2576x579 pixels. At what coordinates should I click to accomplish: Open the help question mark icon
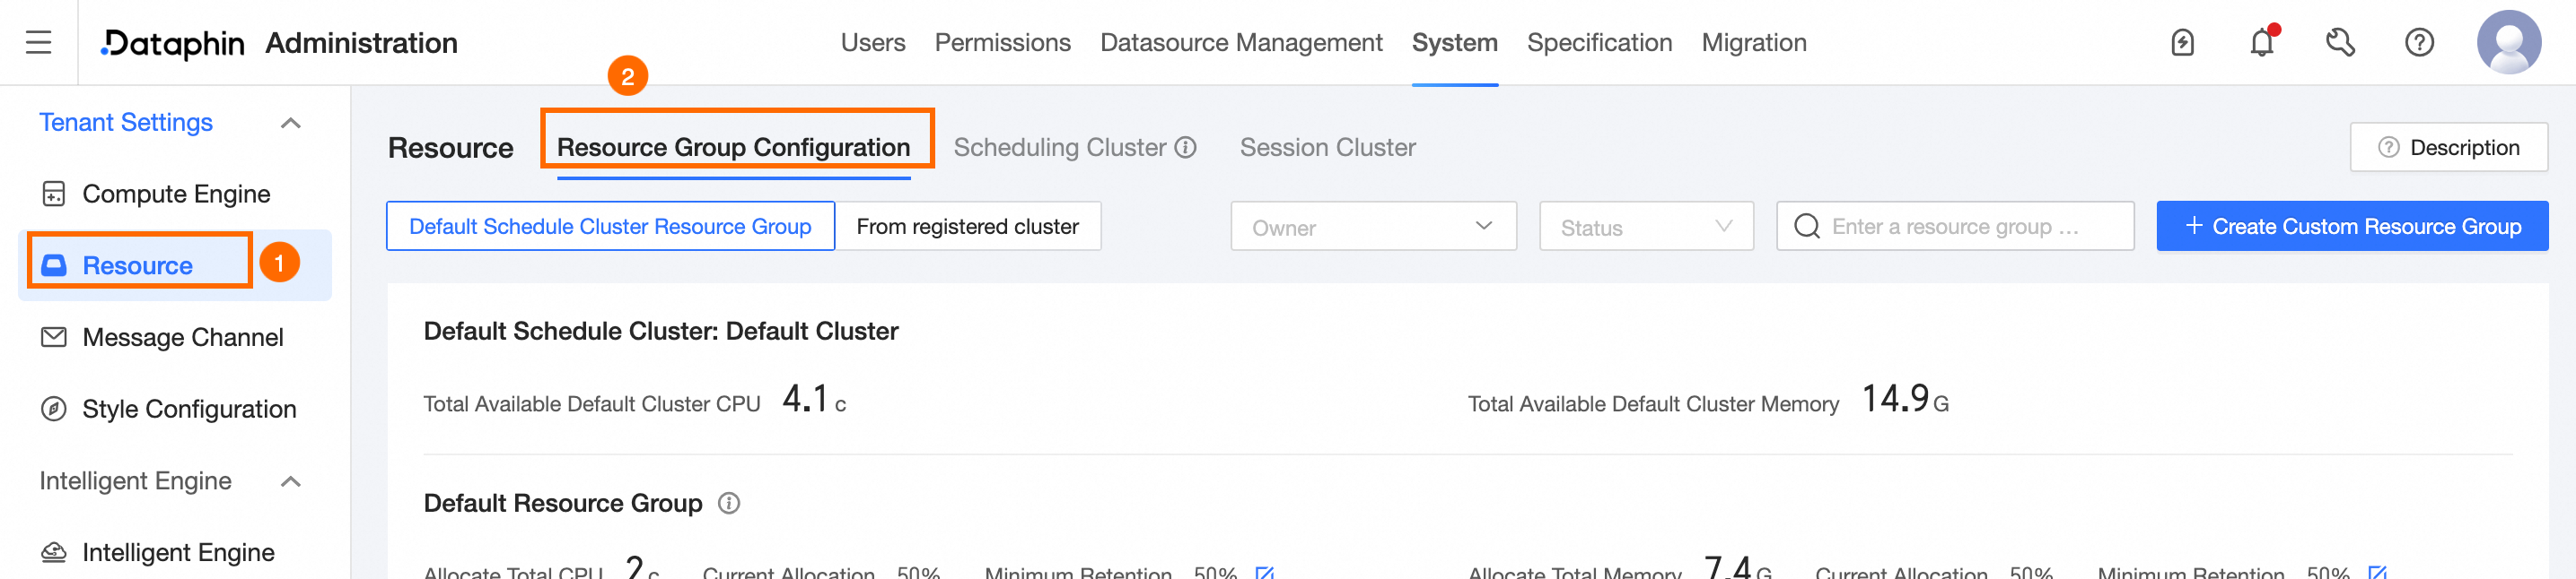pos(2419,43)
